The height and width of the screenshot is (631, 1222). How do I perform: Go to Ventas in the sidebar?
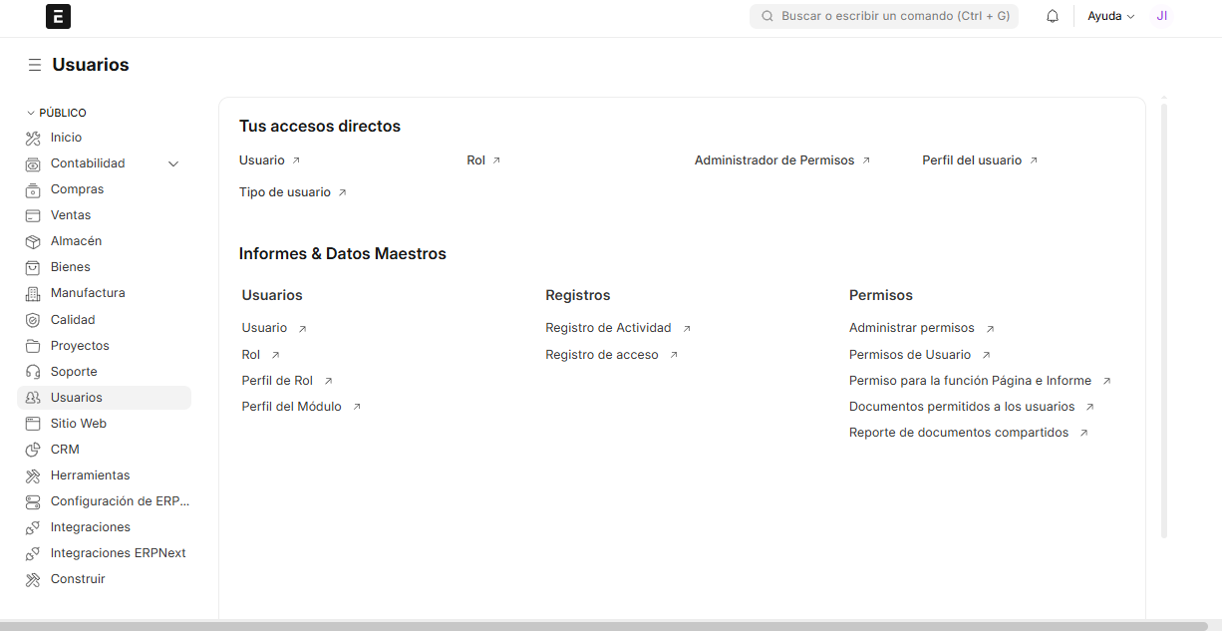[71, 215]
